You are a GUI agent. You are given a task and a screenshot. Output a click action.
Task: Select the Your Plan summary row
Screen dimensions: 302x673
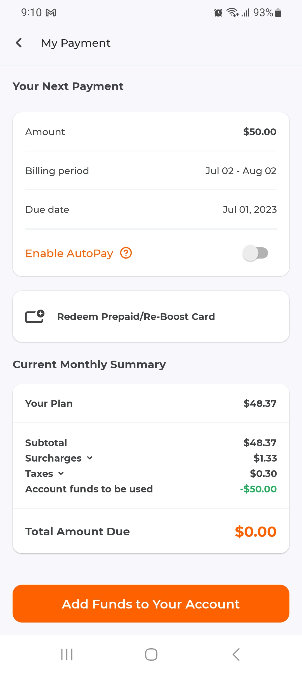pos(151,404)
